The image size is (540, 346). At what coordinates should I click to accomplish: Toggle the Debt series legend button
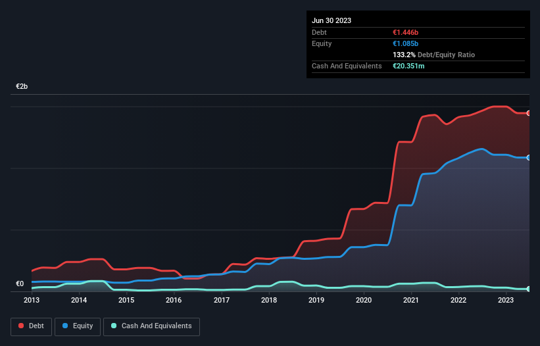[31, 326]
